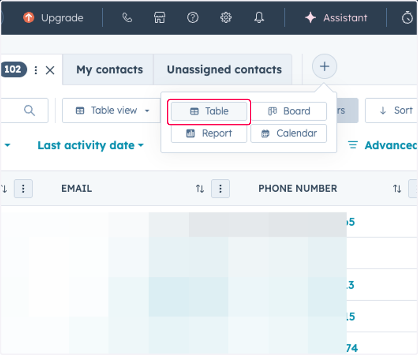The height and width of the screenshot is (355, 418).
Task: Click the EMAIL column header
Action: [77, 188]
